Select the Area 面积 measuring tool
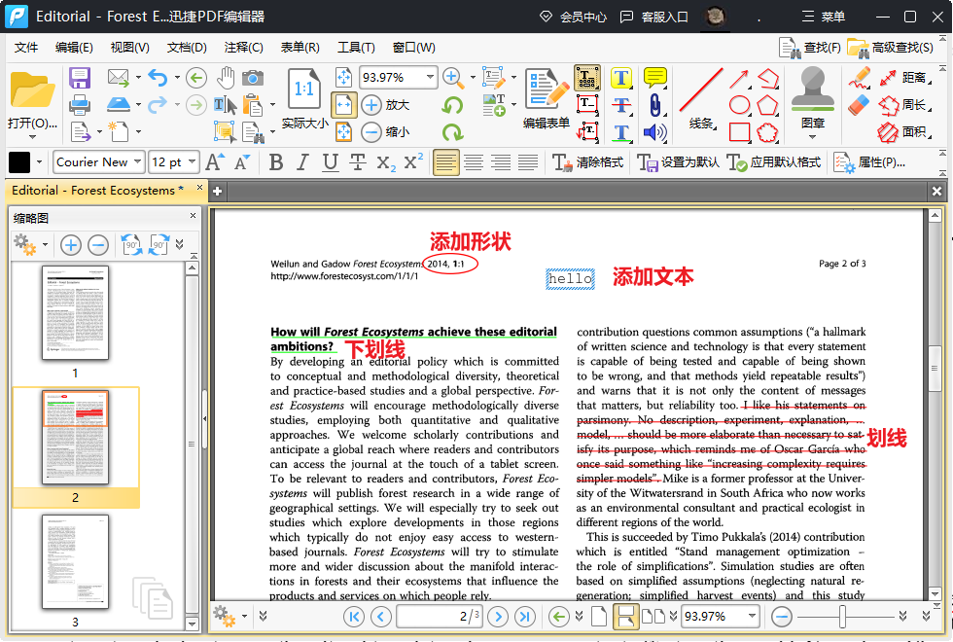Screen dimensions: 953x642 (905, 132)
